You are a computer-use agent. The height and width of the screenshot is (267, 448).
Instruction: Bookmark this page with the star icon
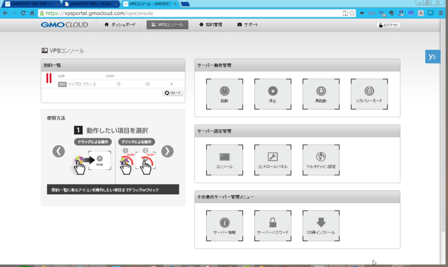coord(352,13)
